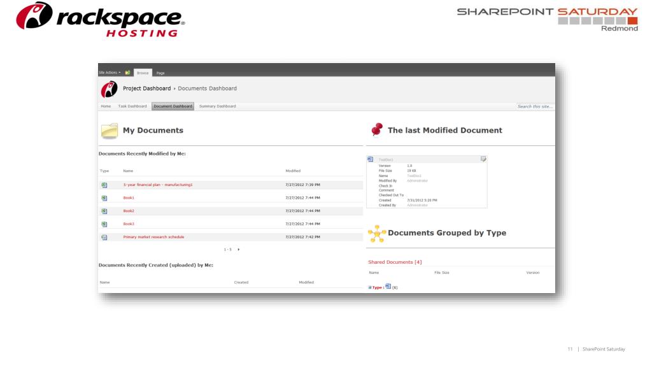This screenshot has width=652, height=367.
Task: Click the Documents Dashboard breadcrumb title
Action: [207, 88]
